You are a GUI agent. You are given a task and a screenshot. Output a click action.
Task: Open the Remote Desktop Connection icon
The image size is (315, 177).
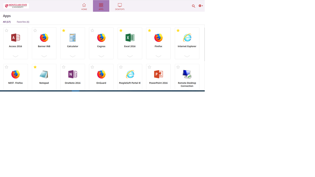click(x=187, y=74)
